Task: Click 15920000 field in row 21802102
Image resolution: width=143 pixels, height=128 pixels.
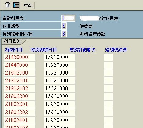Action: click(x=60, y=89)
